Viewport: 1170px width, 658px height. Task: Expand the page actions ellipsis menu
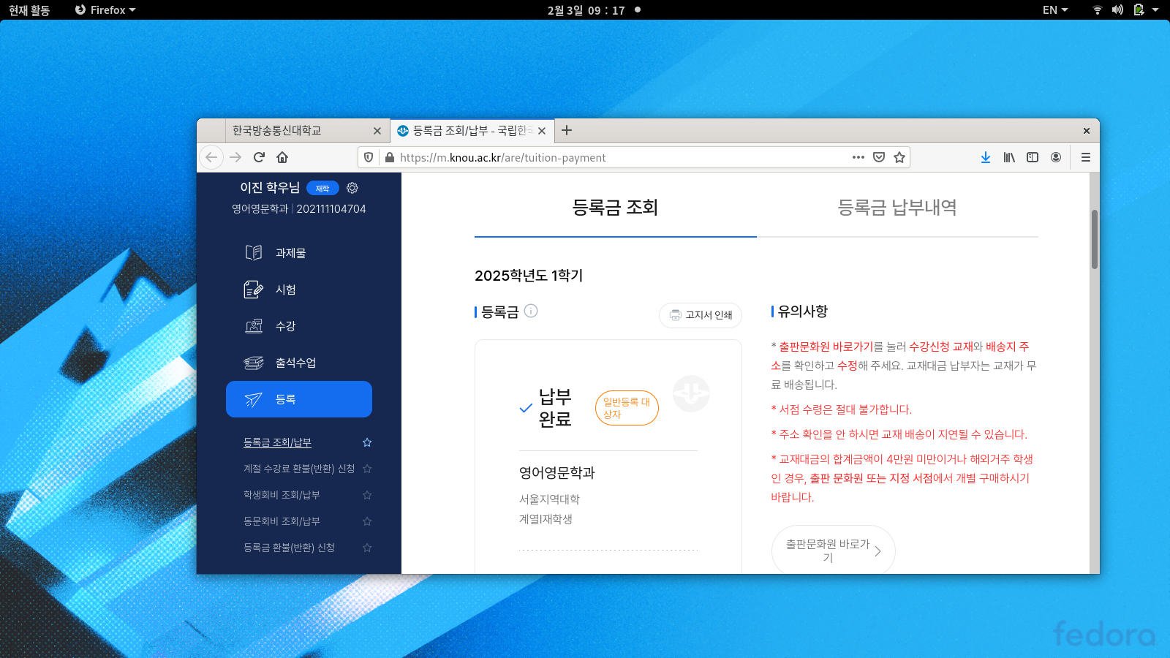pos(858,157)
